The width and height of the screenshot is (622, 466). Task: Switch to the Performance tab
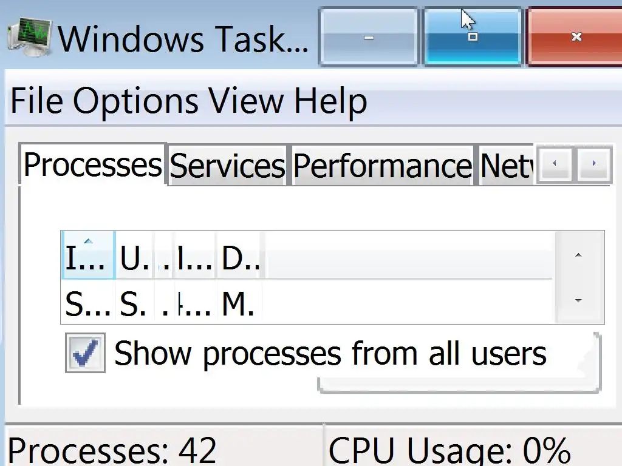click(382, 166)
